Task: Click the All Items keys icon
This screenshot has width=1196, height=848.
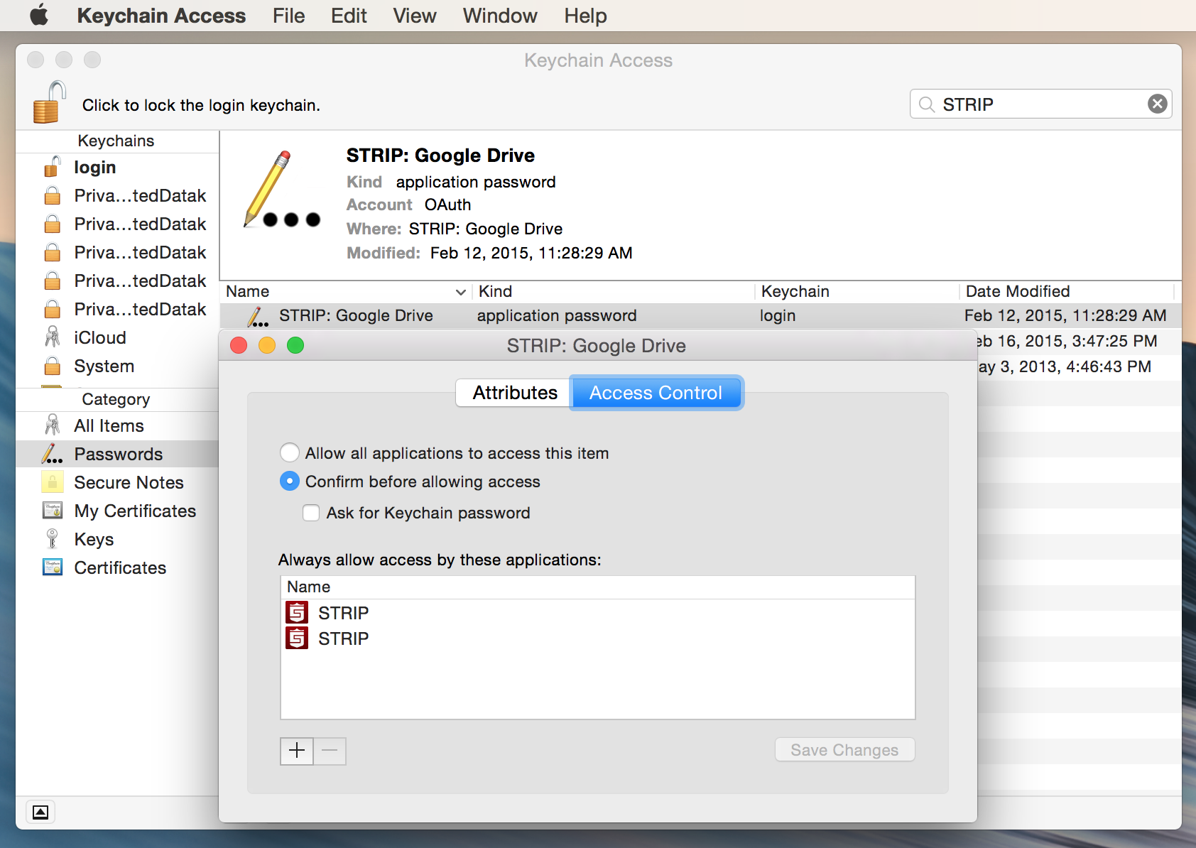Action: [53, 425]
